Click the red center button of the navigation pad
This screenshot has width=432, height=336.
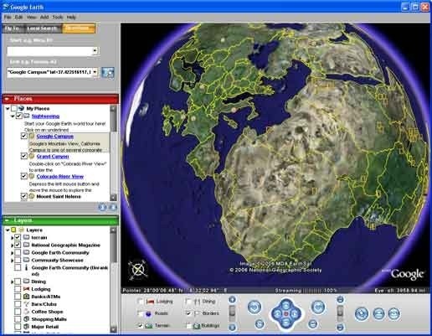coord(286,314)
